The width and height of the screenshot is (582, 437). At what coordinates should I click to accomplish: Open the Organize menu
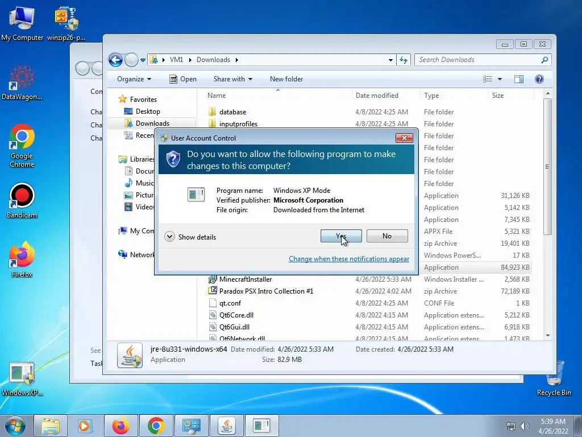coord(134,79)
